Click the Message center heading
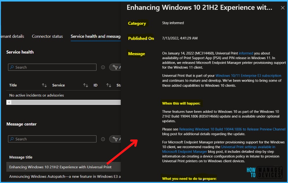Screen dimensions: 288x183 coord(21,124)
